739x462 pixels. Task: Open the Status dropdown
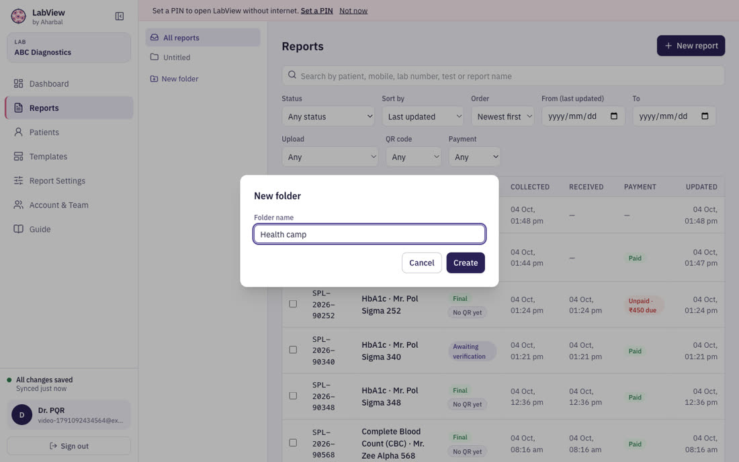(x=328, y=116)
